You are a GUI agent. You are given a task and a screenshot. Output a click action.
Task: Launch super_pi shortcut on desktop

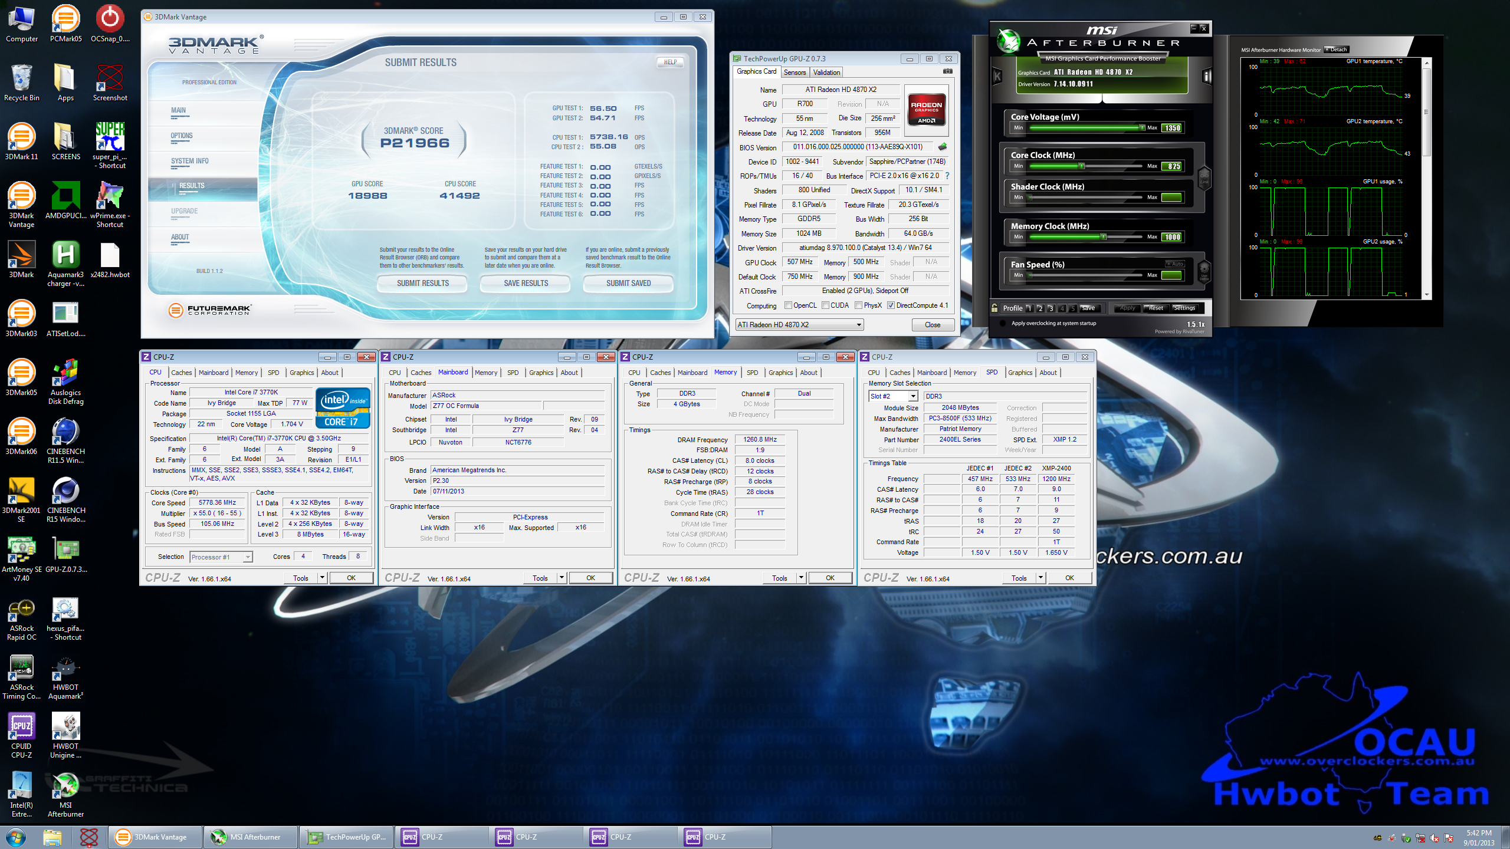(x=110, y=145)
